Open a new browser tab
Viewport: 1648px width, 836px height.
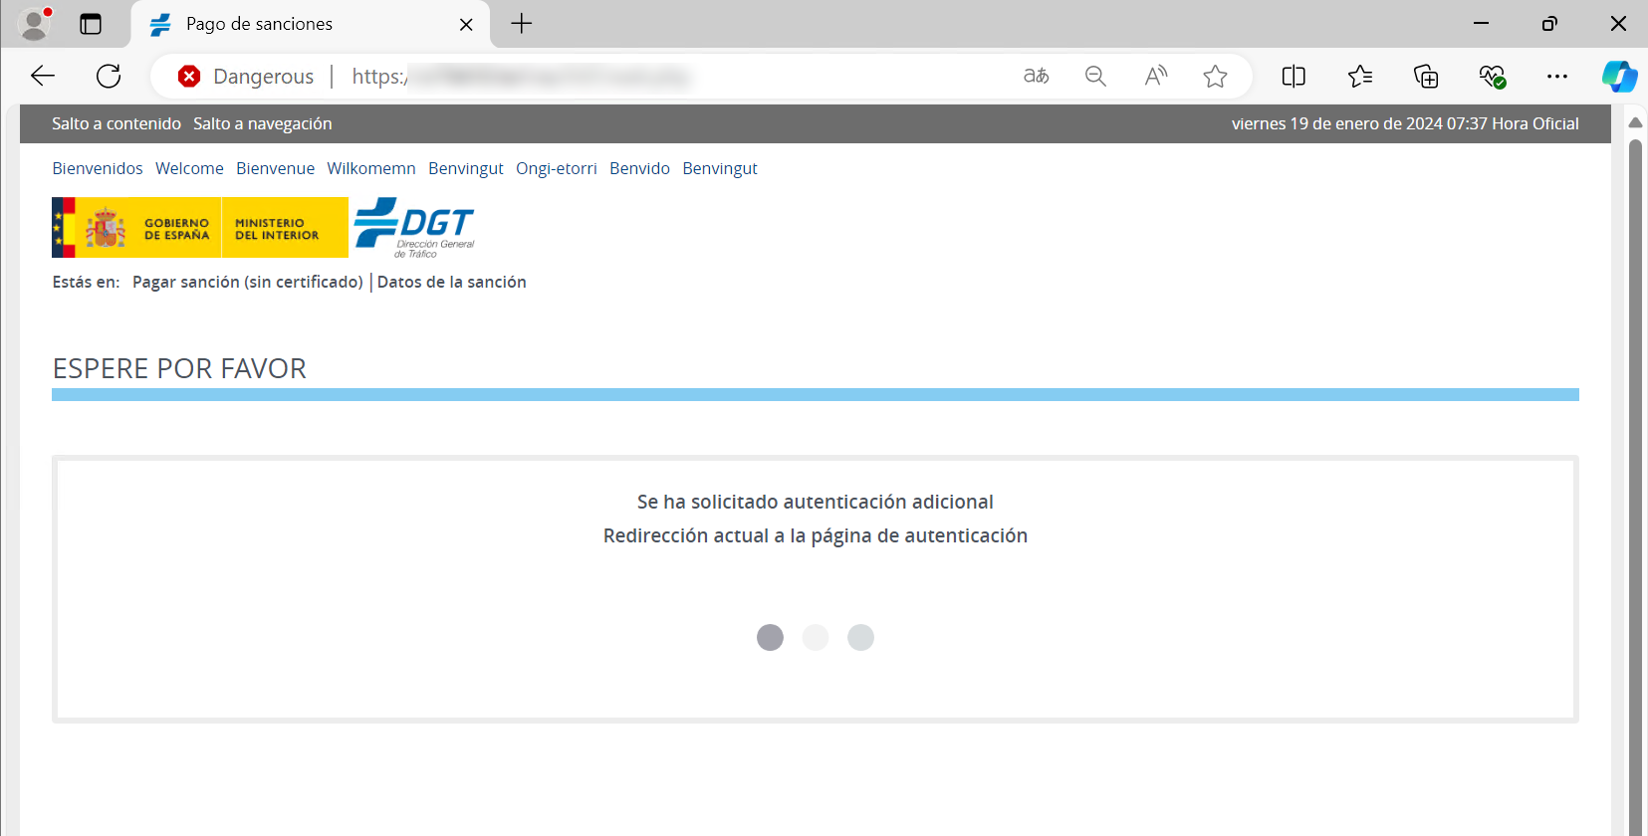(x=522, y=24)
